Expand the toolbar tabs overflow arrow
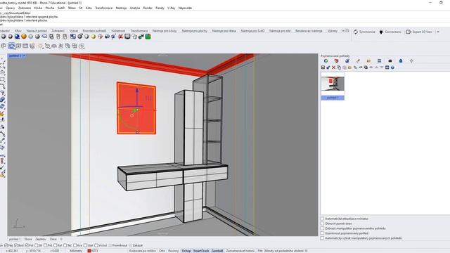The width and height of the screenshot is (450, 253). 343,31
